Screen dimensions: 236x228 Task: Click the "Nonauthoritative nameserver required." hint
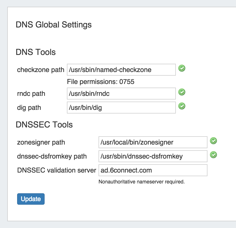pos(142,182)
